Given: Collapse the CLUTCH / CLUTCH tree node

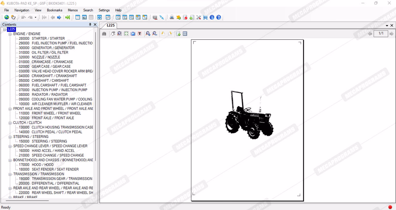Looking at the screenshot, I should 10,123.
